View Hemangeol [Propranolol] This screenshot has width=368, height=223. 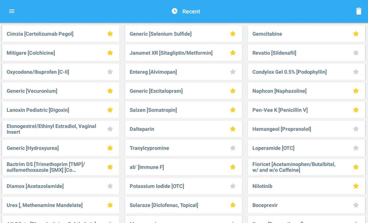(x=307, y=129)
